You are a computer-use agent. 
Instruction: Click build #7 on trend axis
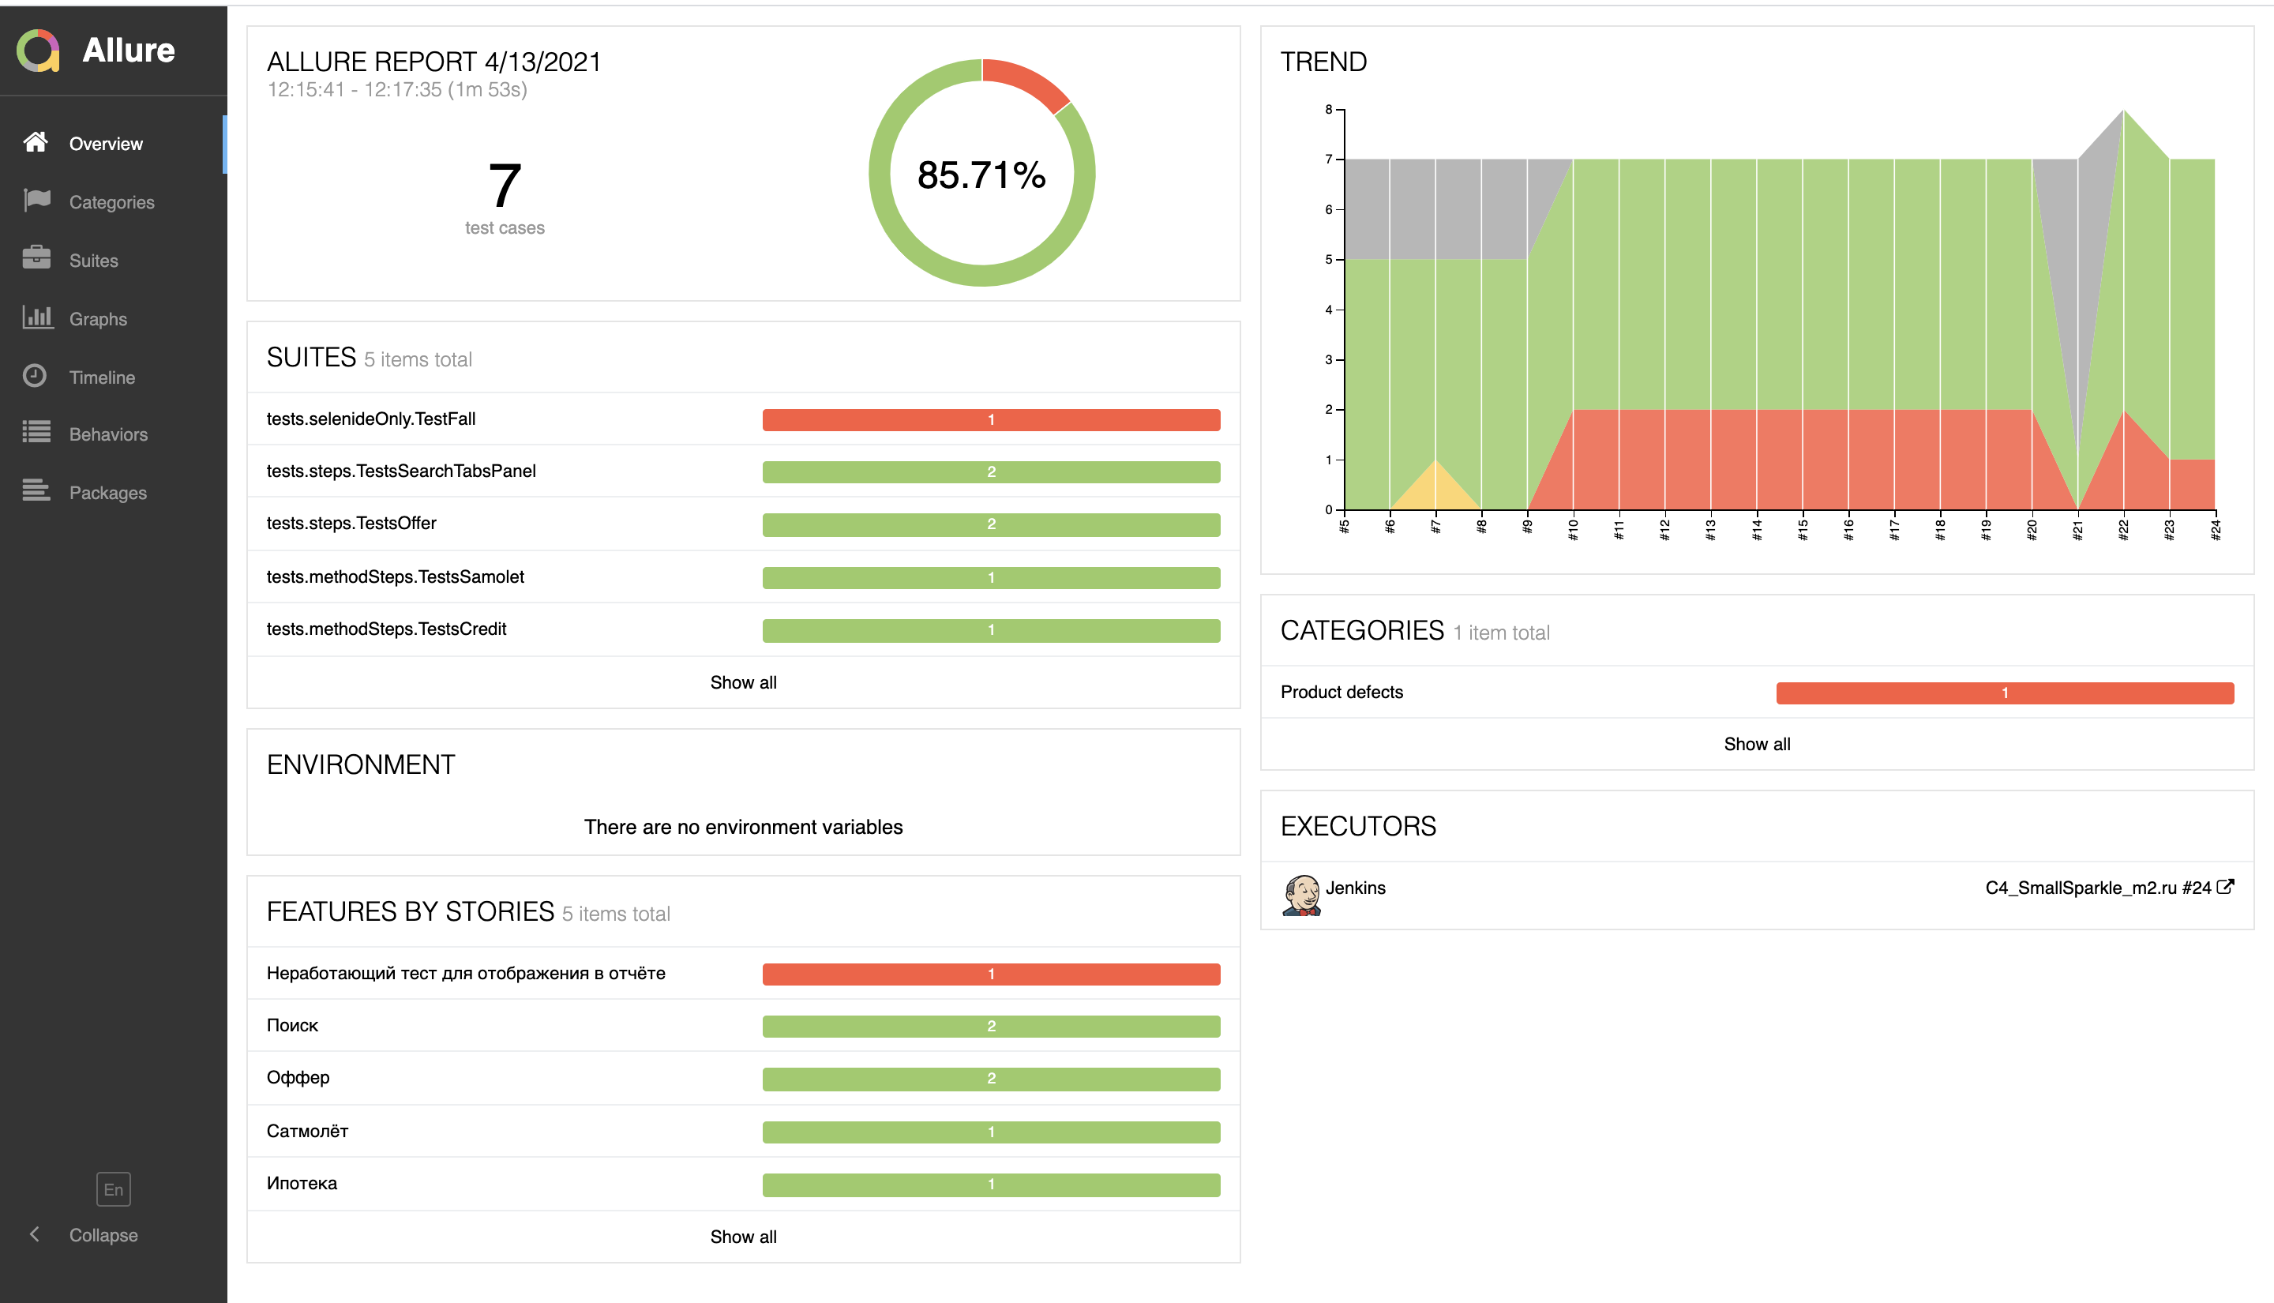click(x=1435, y=527)
